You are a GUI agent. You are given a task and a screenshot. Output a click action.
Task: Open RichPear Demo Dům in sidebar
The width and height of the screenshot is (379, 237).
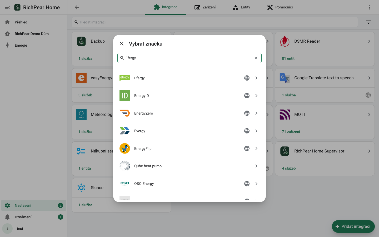34,34
